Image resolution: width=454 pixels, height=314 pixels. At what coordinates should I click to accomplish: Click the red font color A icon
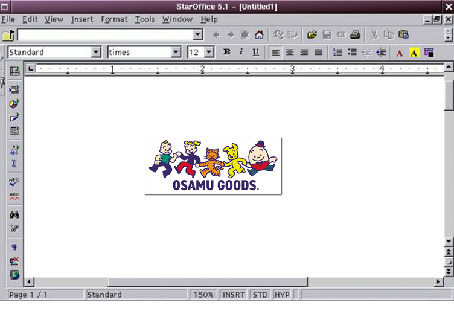400,53
